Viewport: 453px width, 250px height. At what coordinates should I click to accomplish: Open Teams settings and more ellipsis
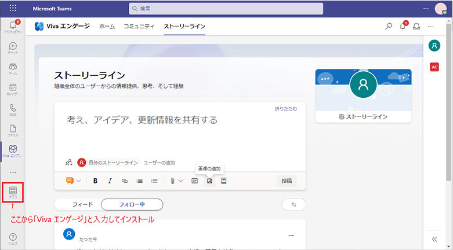click(426, 9)
